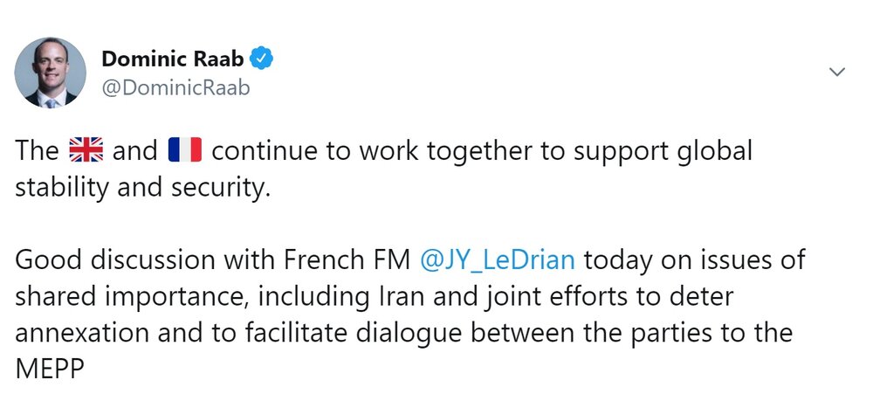Open the @DominicRaab handle

(x=175, y=87)
